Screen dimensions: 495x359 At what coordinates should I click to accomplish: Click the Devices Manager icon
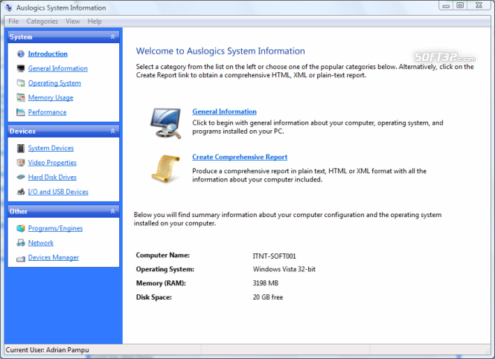coord(21,259)
